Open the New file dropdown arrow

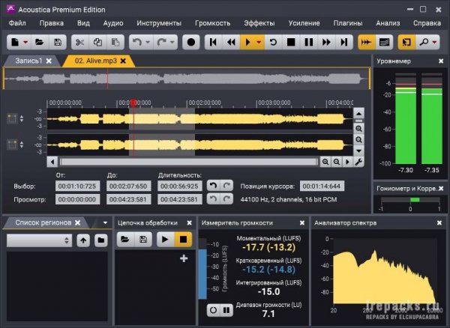[25, 43]
